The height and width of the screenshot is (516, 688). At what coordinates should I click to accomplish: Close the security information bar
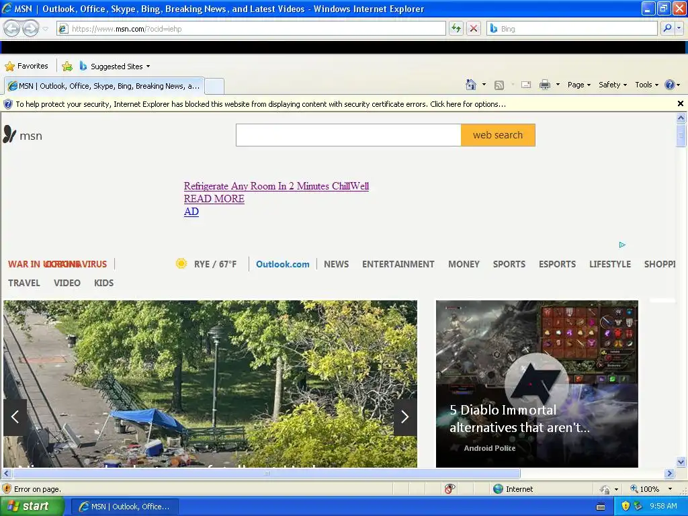(x=680, y=103)
